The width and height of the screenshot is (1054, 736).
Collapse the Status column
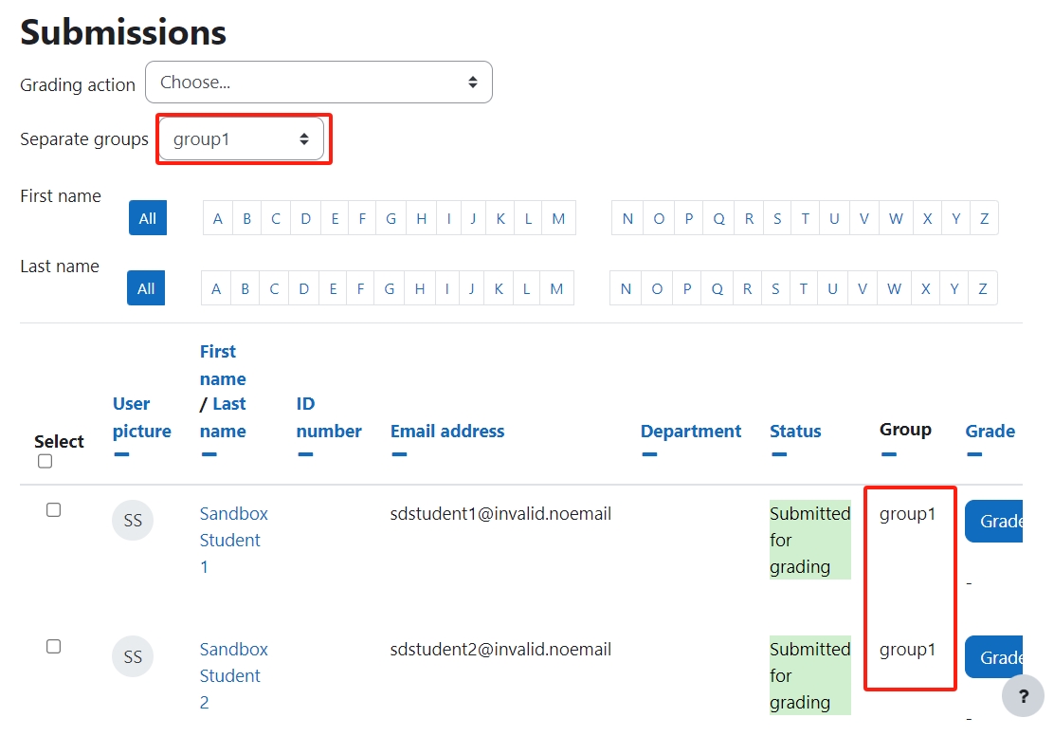pos(779,455)
